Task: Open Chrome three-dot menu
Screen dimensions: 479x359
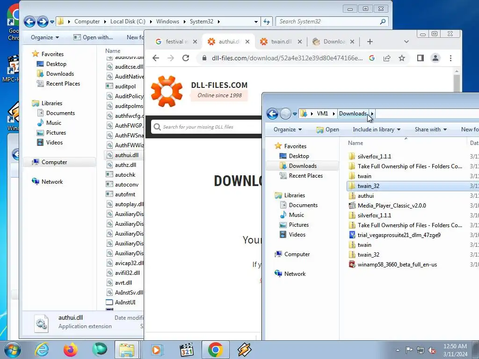Action: coord(450,58)
